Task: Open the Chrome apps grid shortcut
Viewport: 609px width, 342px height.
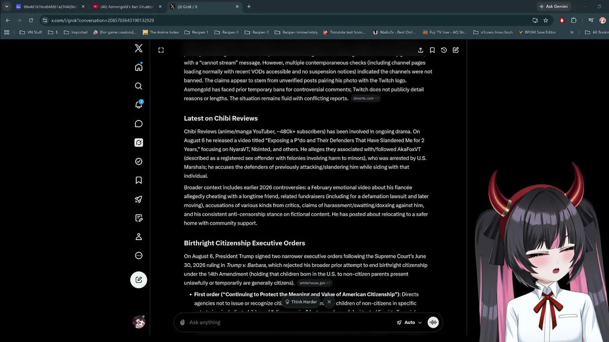Action: pos(7,32)
